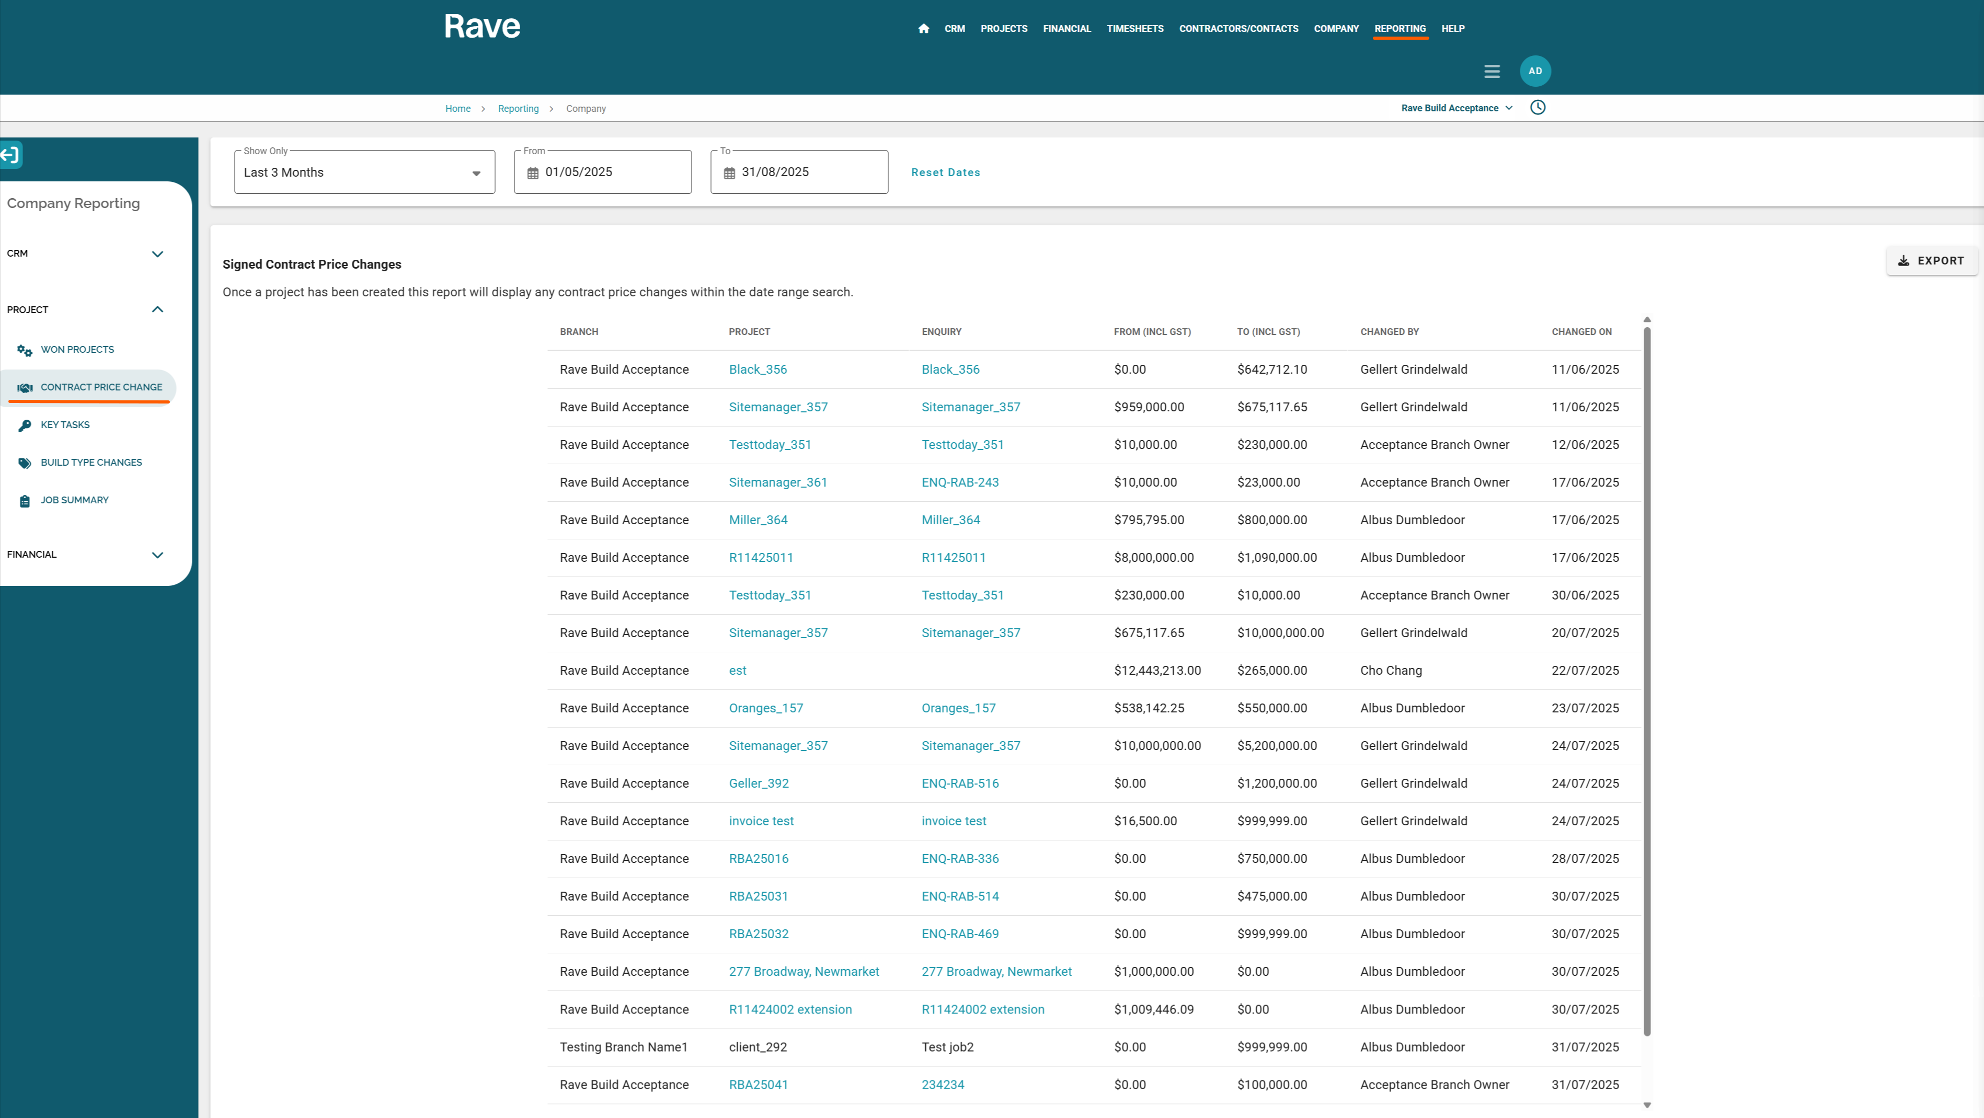This screenshot has width=1984, height=1118.
Task: Click the $12,443,213.00 from-price cell
Action: click(1157, 671)
